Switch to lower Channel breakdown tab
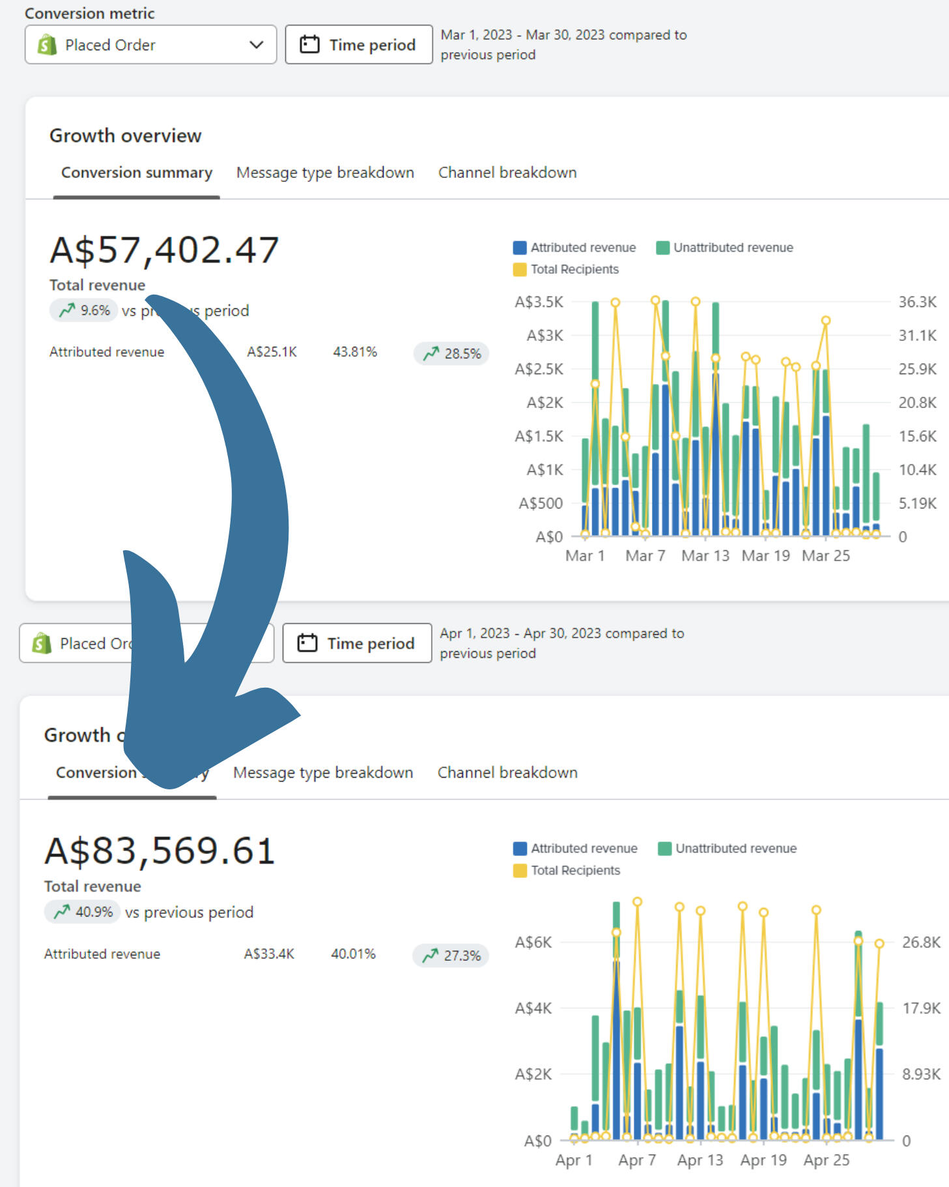The width and height of the screenshot is (949, 1187). [x=507, y=772]
